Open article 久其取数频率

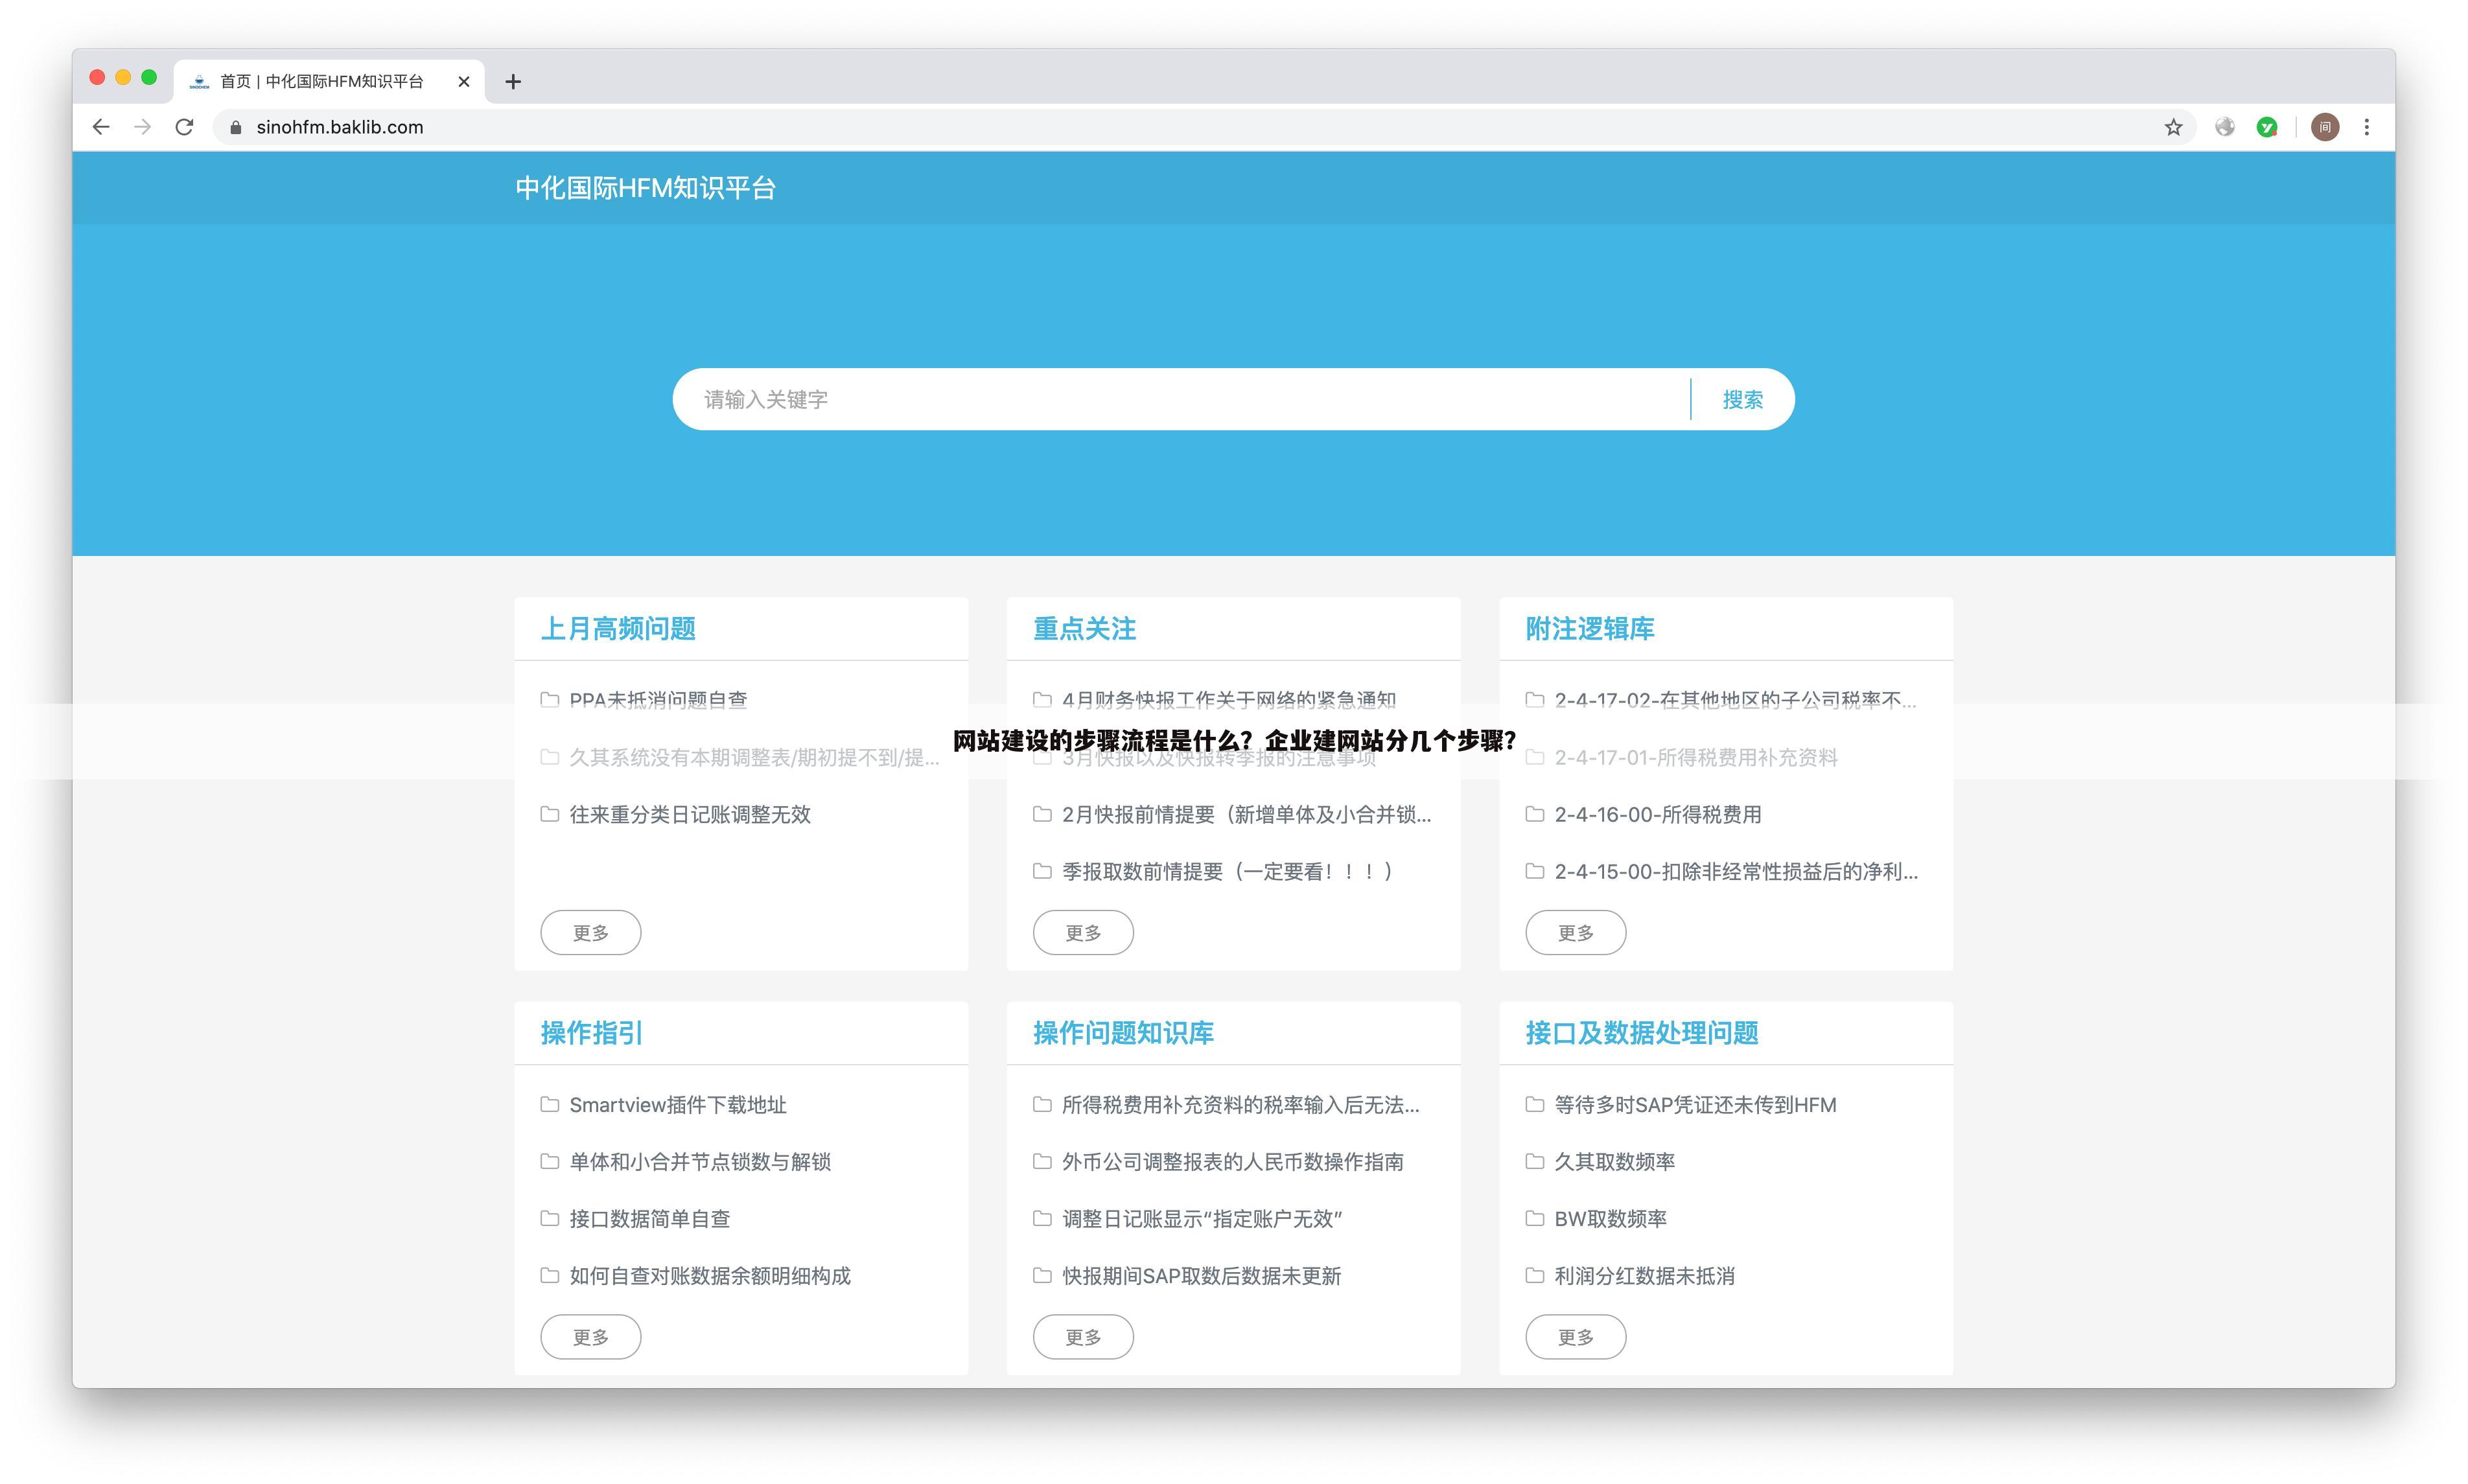(1614, 1161)
